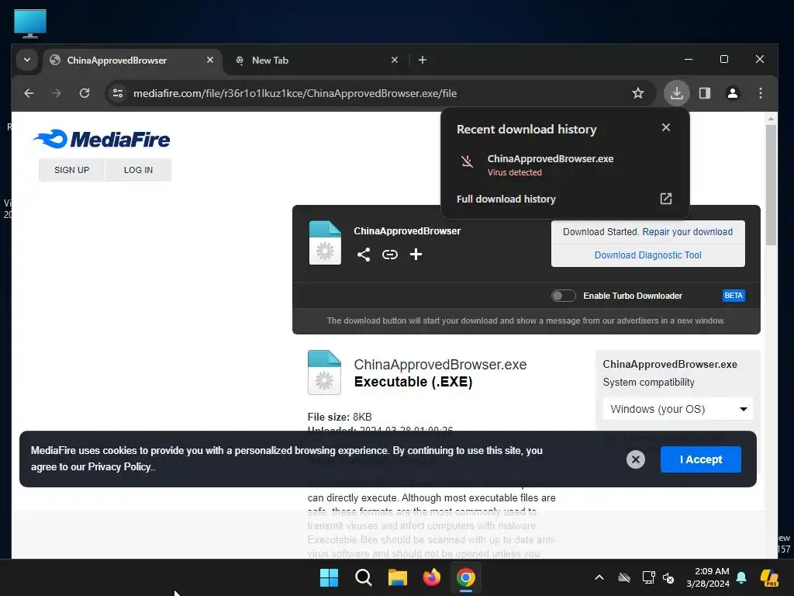Screen dimensions: 794x596
Task: View site information icon in address bar
Action: [x=118, y=93]
